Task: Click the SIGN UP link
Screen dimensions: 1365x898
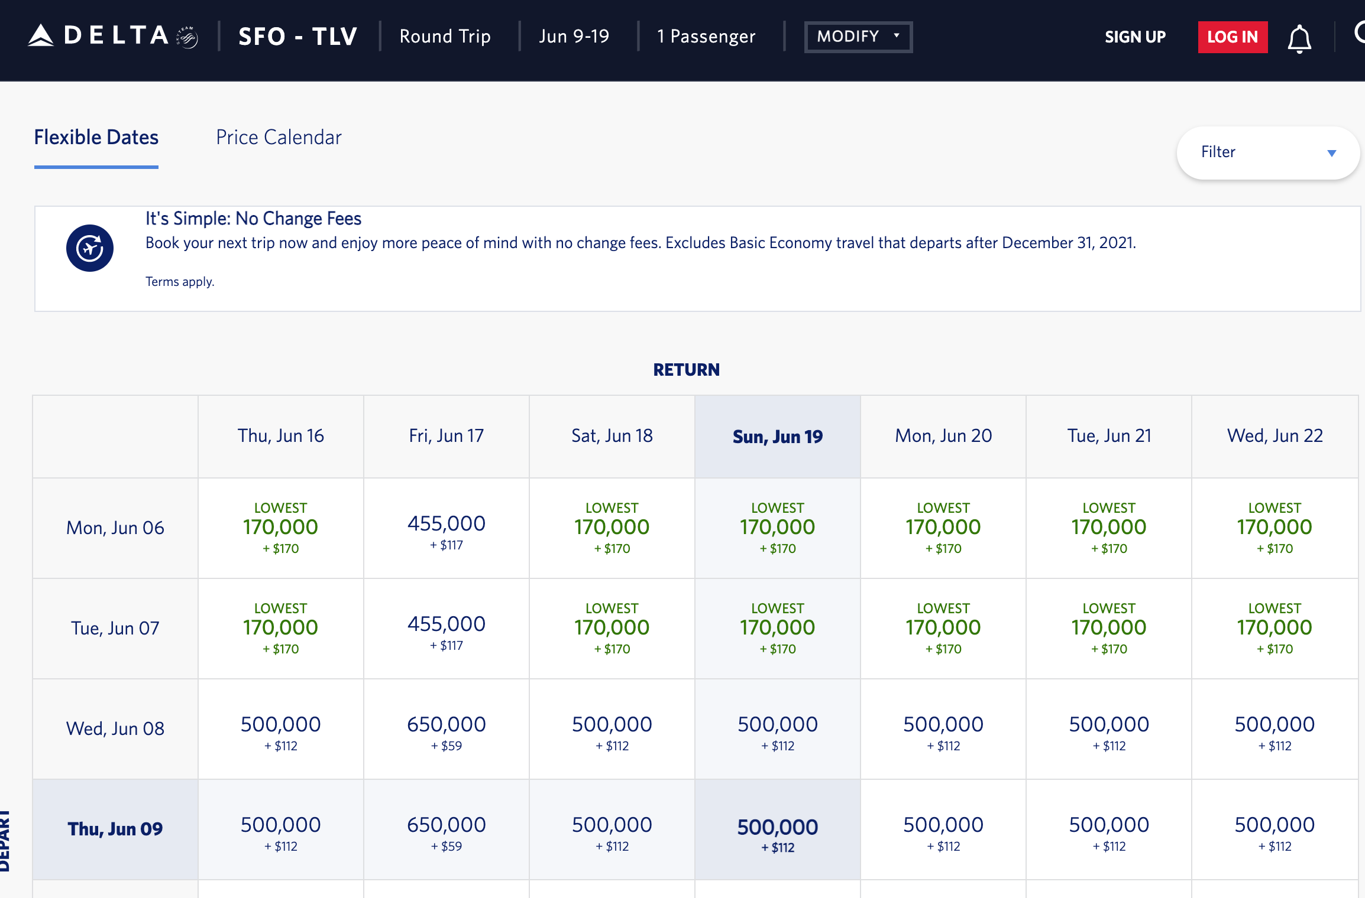Action: [x=1134, y=37]
